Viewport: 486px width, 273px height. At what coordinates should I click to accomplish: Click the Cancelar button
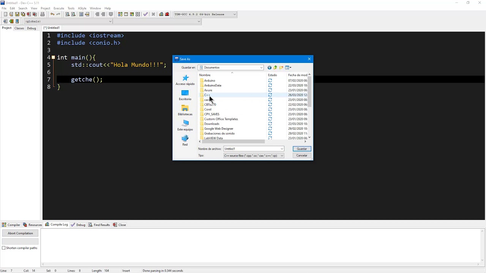pos(302,156)
